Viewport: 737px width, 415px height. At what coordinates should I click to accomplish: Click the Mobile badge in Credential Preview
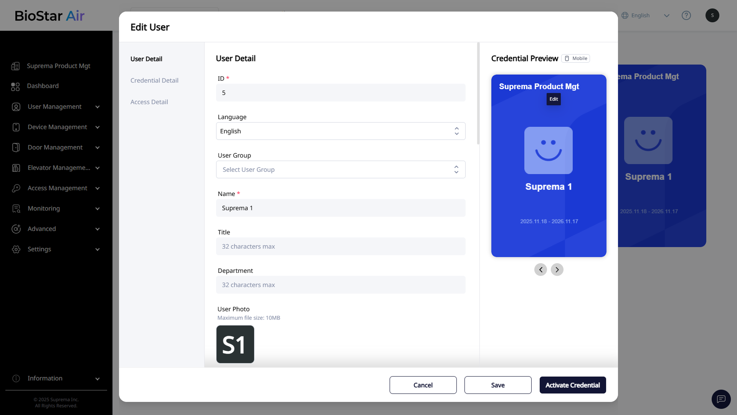(x=576, y=58)
